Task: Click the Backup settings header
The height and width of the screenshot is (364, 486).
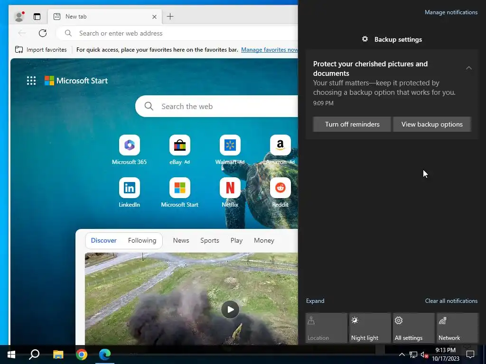Action: point(392,39)
